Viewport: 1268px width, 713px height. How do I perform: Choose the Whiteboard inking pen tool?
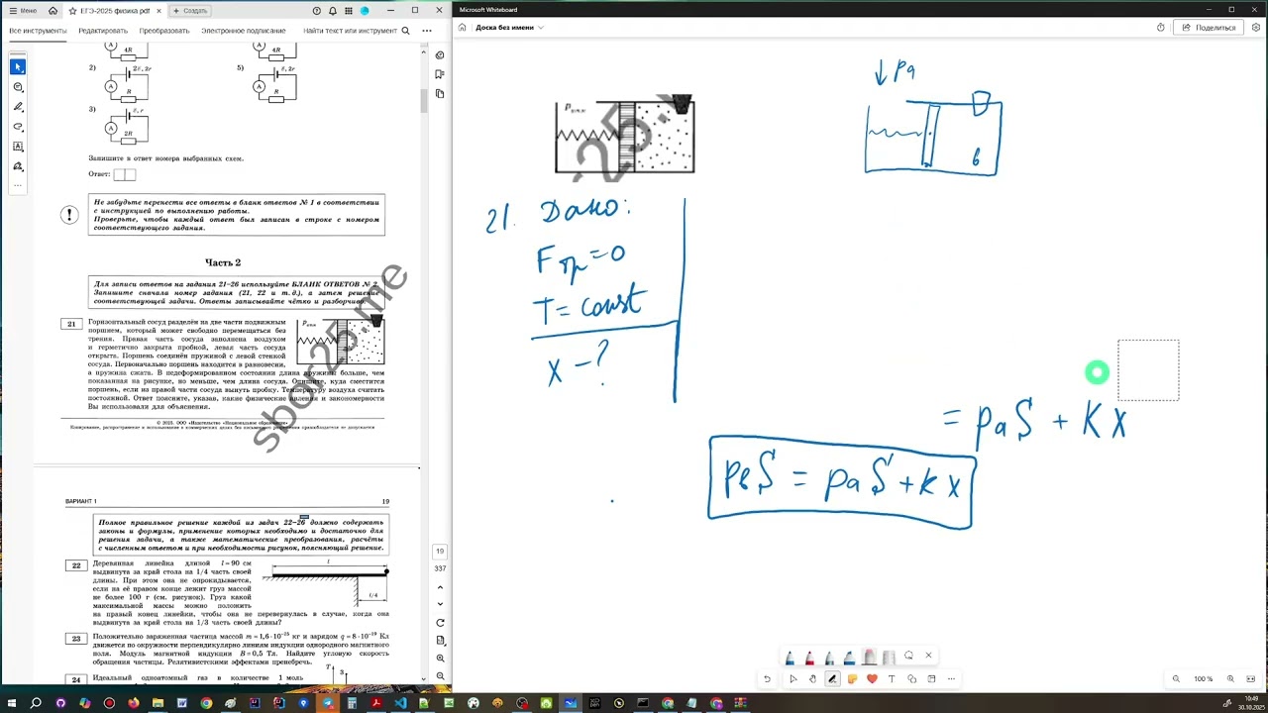832,679
